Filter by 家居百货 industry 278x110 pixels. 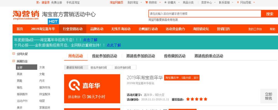point(45,108)
